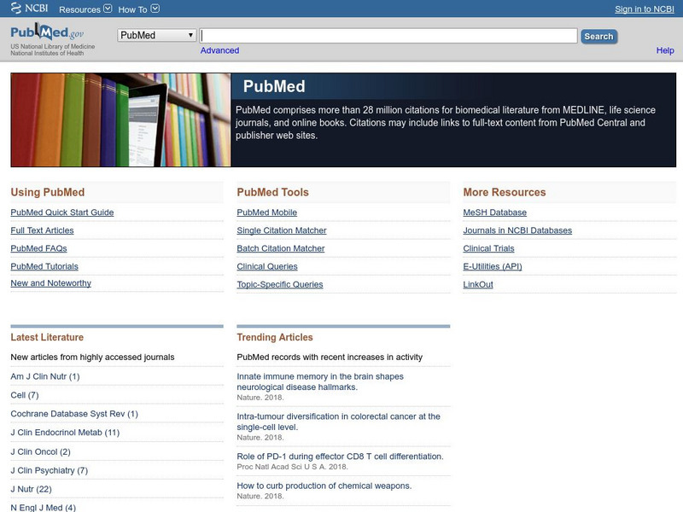Expand the Resources menu

click(85, 9)
